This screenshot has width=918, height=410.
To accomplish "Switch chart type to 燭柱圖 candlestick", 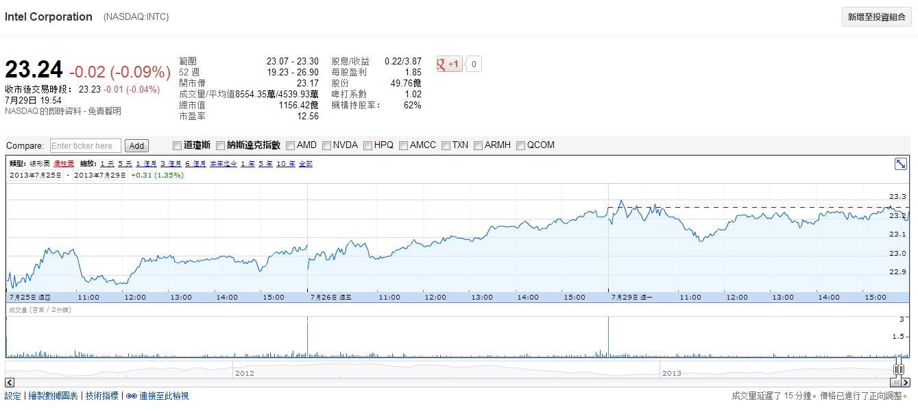I will coord(64,164).
